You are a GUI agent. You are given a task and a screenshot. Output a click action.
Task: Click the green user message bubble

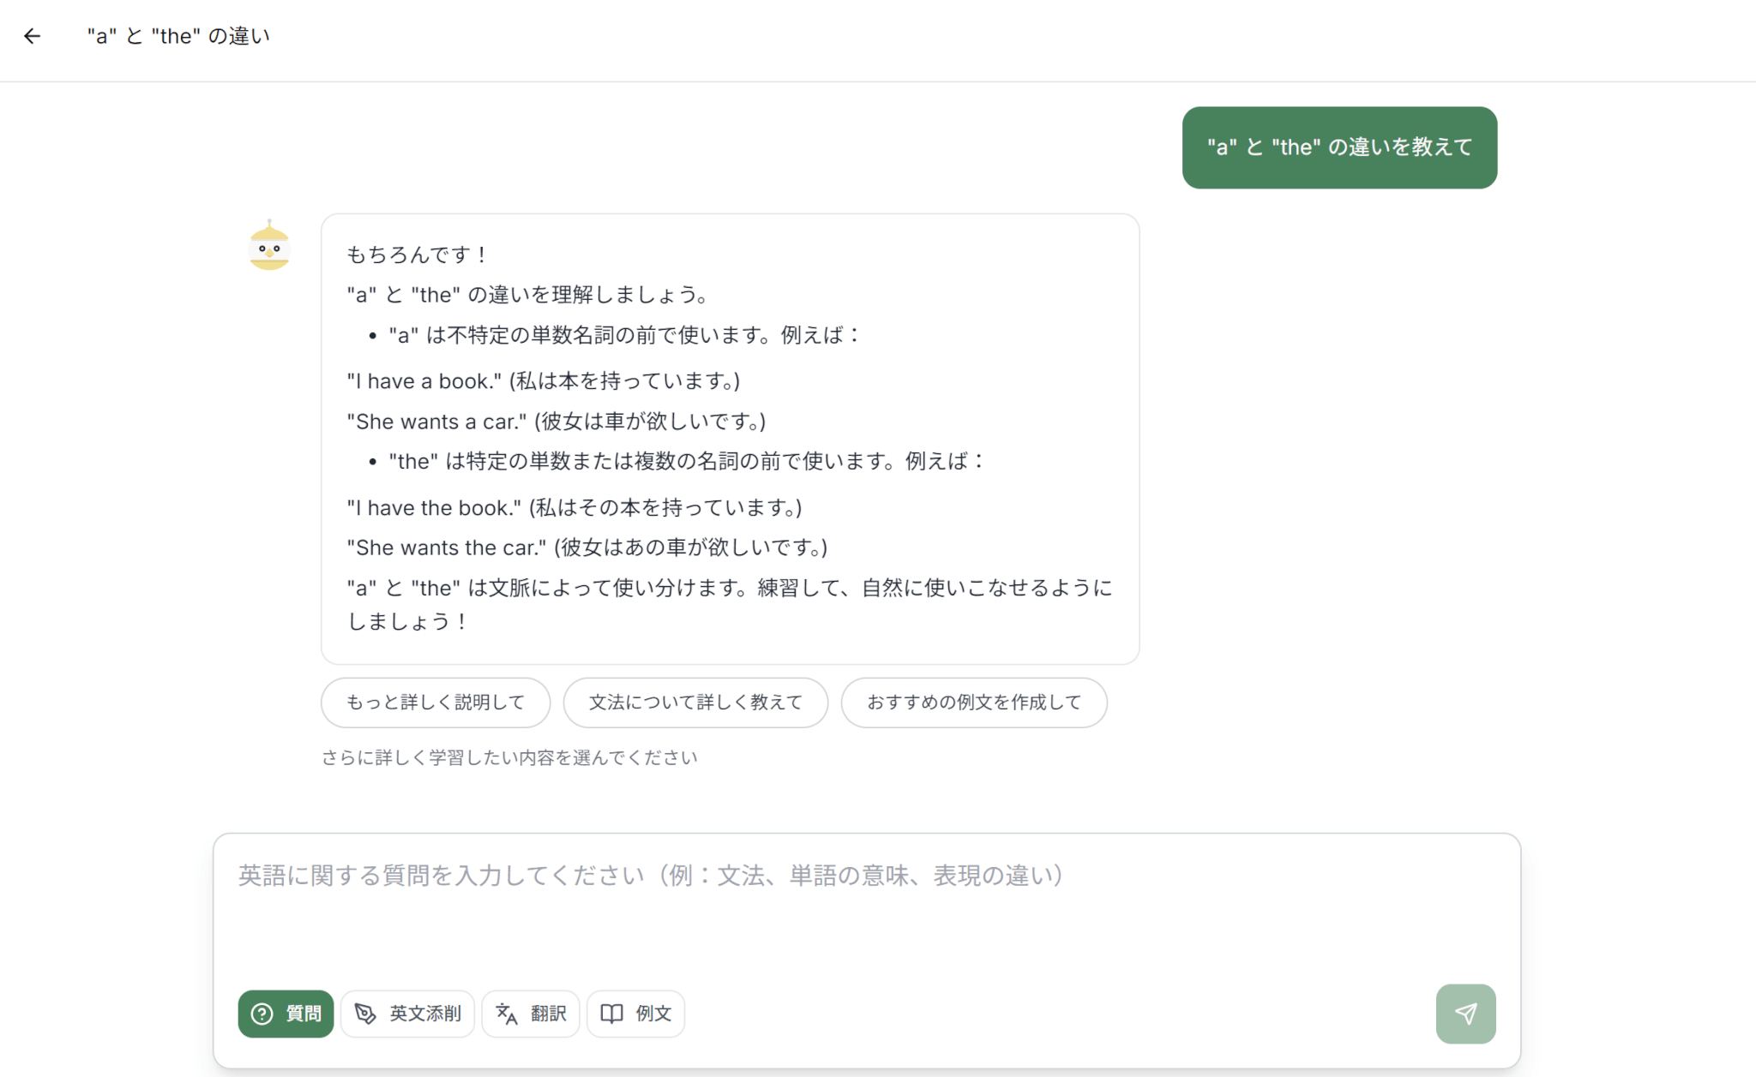coord(1339,147)
